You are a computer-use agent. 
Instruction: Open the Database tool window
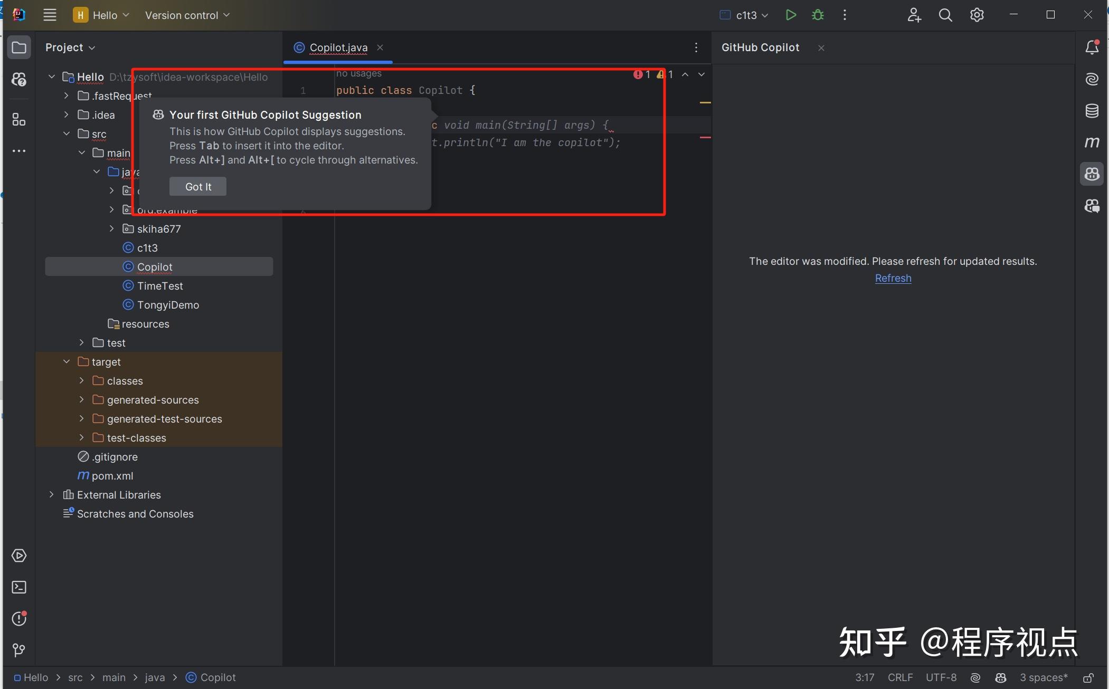pos(1092,111)
